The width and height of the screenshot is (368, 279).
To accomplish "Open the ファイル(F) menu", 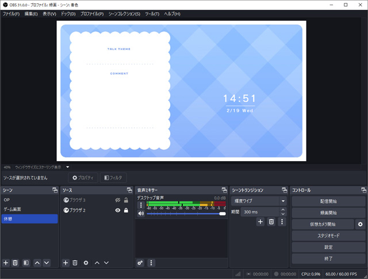I will 11,13.
